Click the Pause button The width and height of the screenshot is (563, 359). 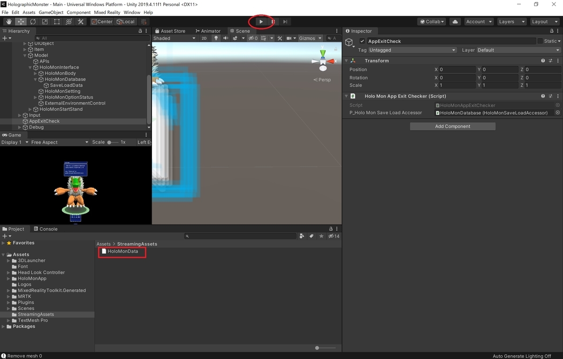pyautogui.click(x=273, y=22)
